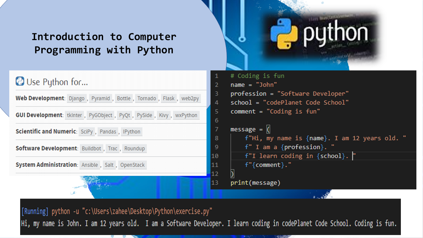Select the PySide tag
Screen dimensions: 423x238
pyautogui.click(x=145, y=115)
